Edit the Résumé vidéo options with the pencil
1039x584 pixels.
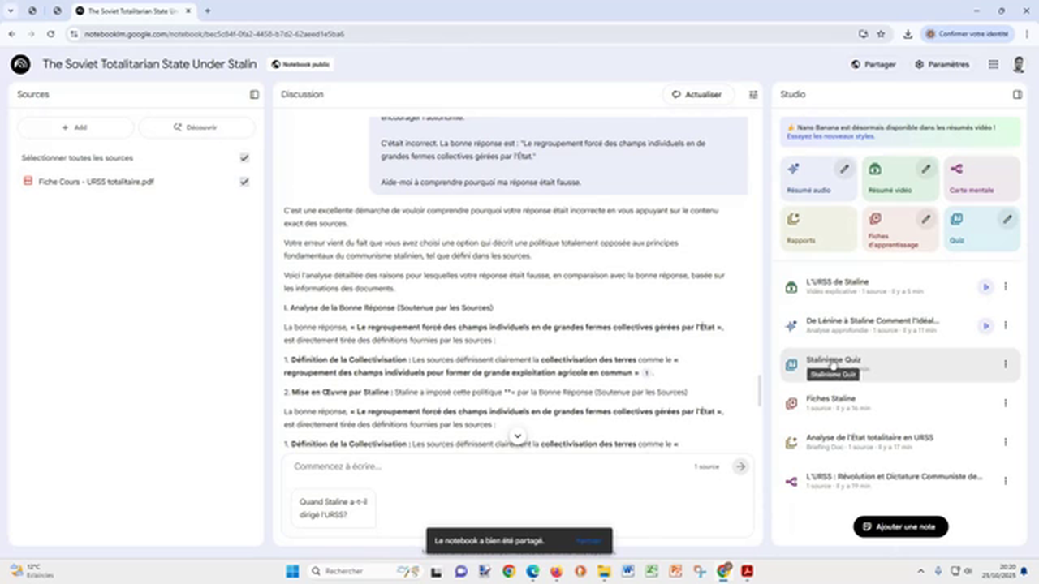tap(925, 169)
